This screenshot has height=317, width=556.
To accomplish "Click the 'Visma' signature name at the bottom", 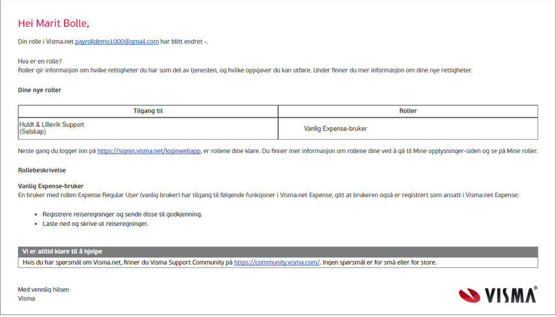I will click(26, 298).
